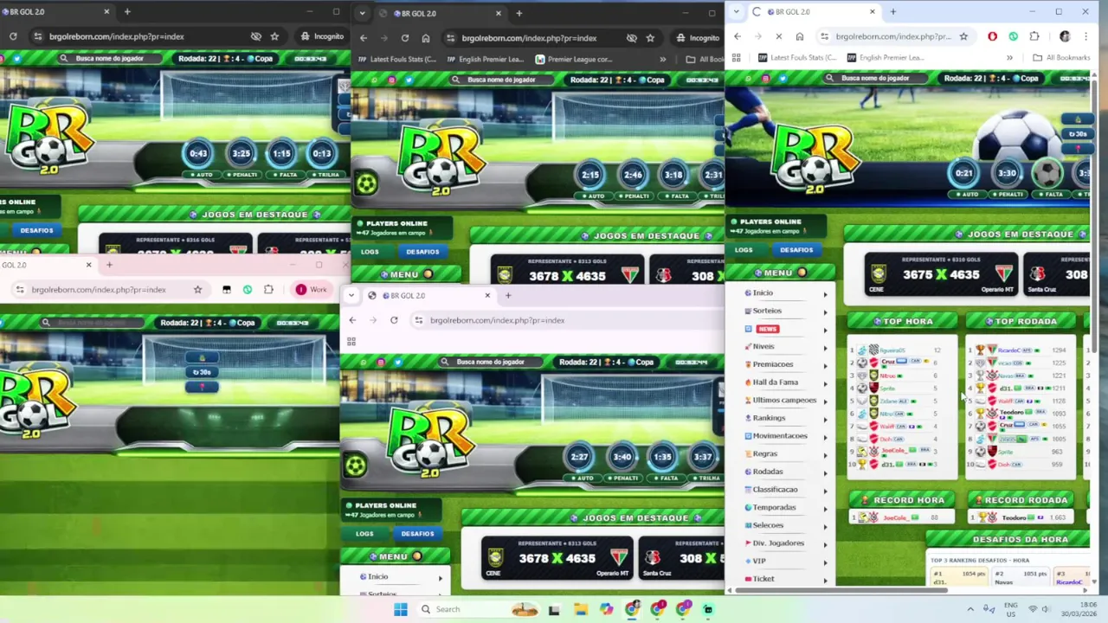This screenshot has width=1108, height=623.
Task: Expand the Temporadas submenu arrow in right window
Action: pos(825,509)
